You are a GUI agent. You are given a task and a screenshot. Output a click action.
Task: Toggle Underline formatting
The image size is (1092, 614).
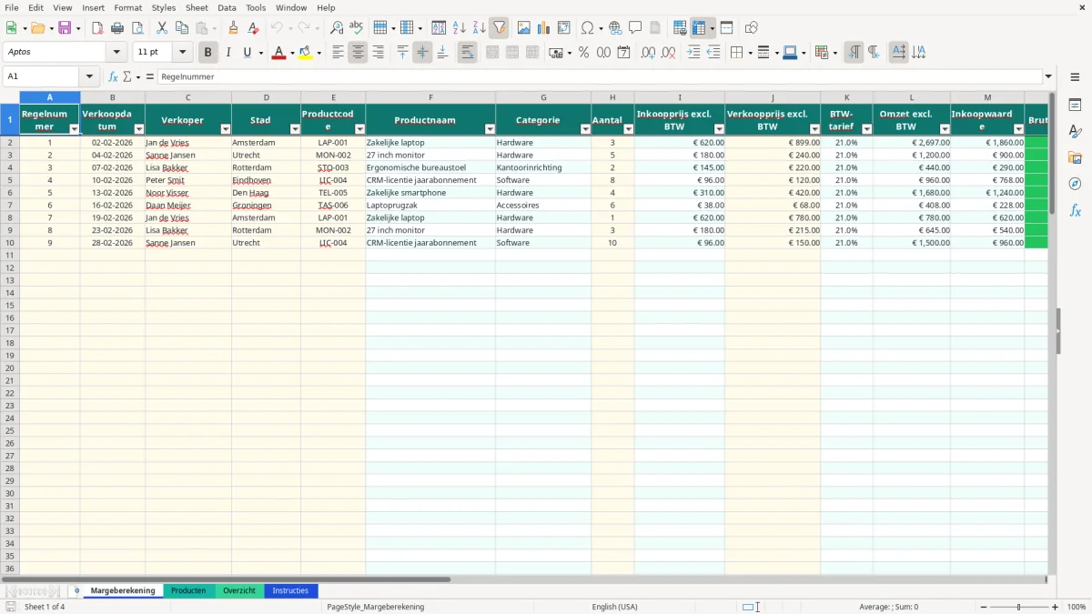pyautogui.click(x=247, y=53)
